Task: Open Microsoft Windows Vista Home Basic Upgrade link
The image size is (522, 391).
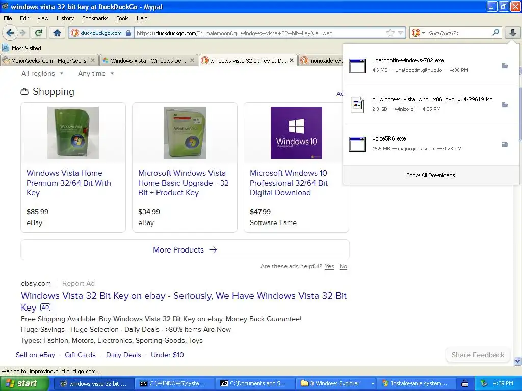Action: click(x=184, y=183)
